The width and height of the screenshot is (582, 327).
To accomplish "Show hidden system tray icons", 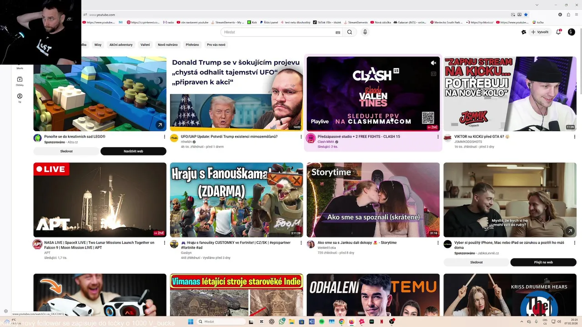I will point(522,322).
